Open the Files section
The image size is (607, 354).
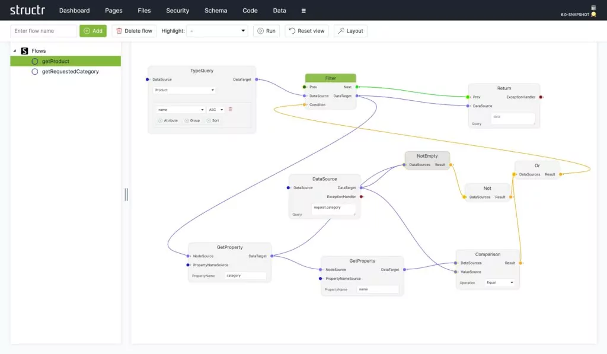144,11
